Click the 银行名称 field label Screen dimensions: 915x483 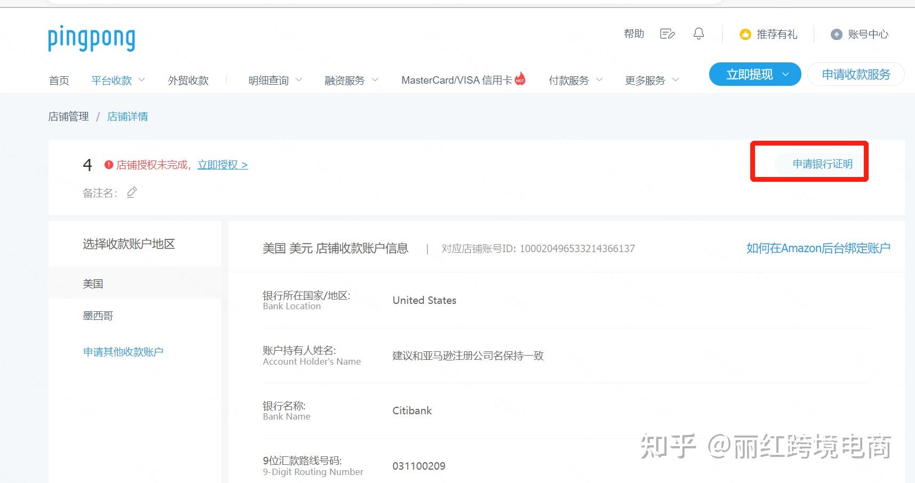284,406
